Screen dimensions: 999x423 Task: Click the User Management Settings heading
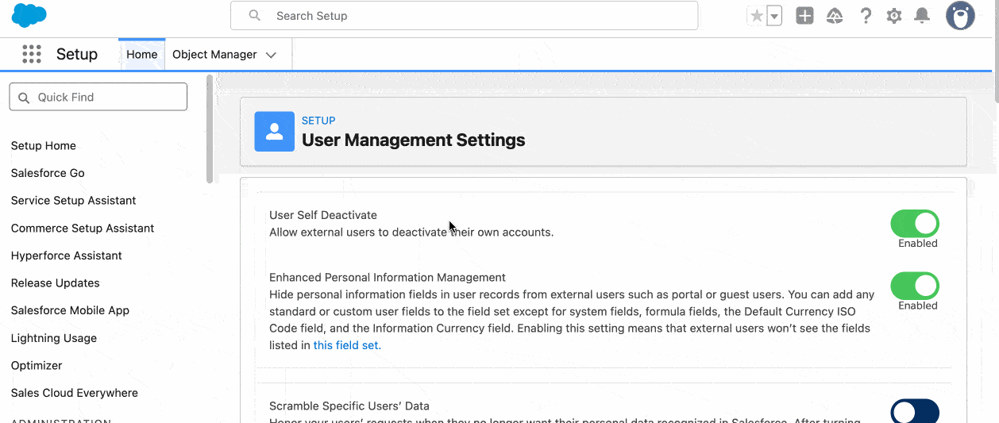pyautogui.click(x=414, y=140)
